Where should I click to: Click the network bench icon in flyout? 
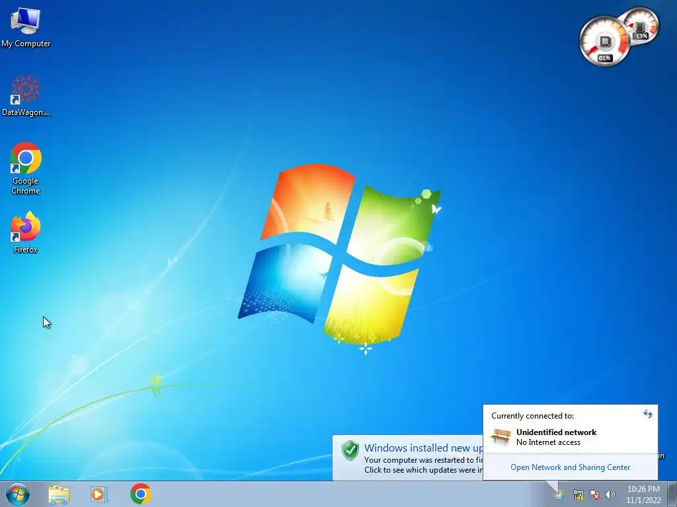(501, 436)
